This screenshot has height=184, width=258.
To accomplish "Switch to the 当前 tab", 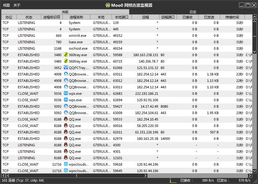I will point(65,12).
